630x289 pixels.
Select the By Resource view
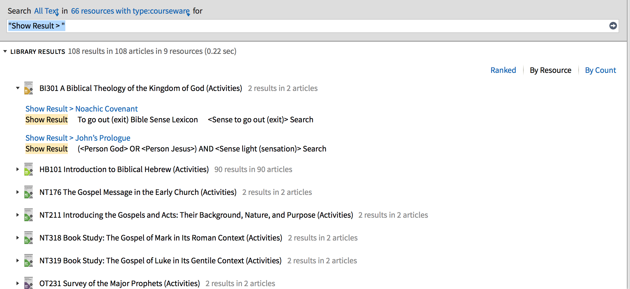click(x=550, y=70)
